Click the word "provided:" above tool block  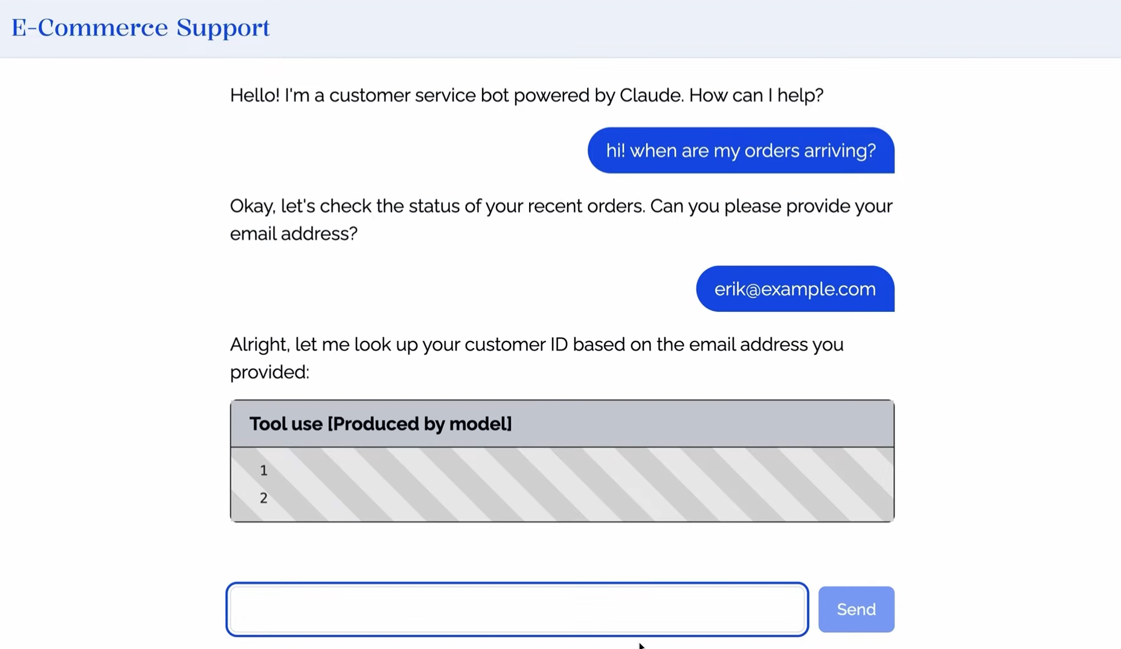pos(269,372)
